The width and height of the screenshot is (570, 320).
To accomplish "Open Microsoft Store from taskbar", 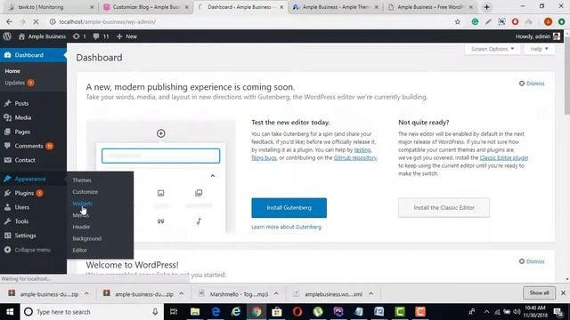I will tap(277, 312).
